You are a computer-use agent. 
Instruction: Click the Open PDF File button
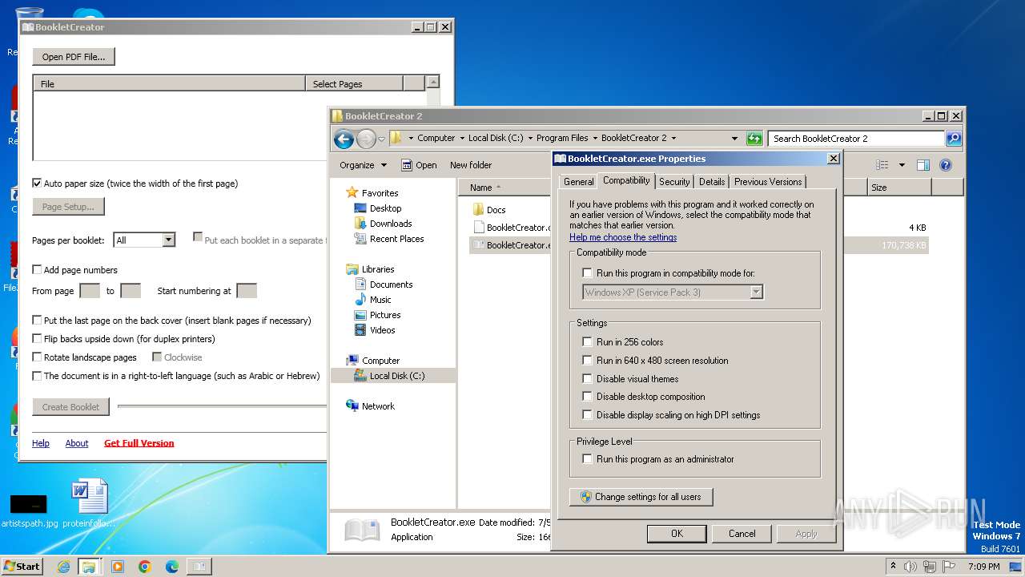(74, 57)
